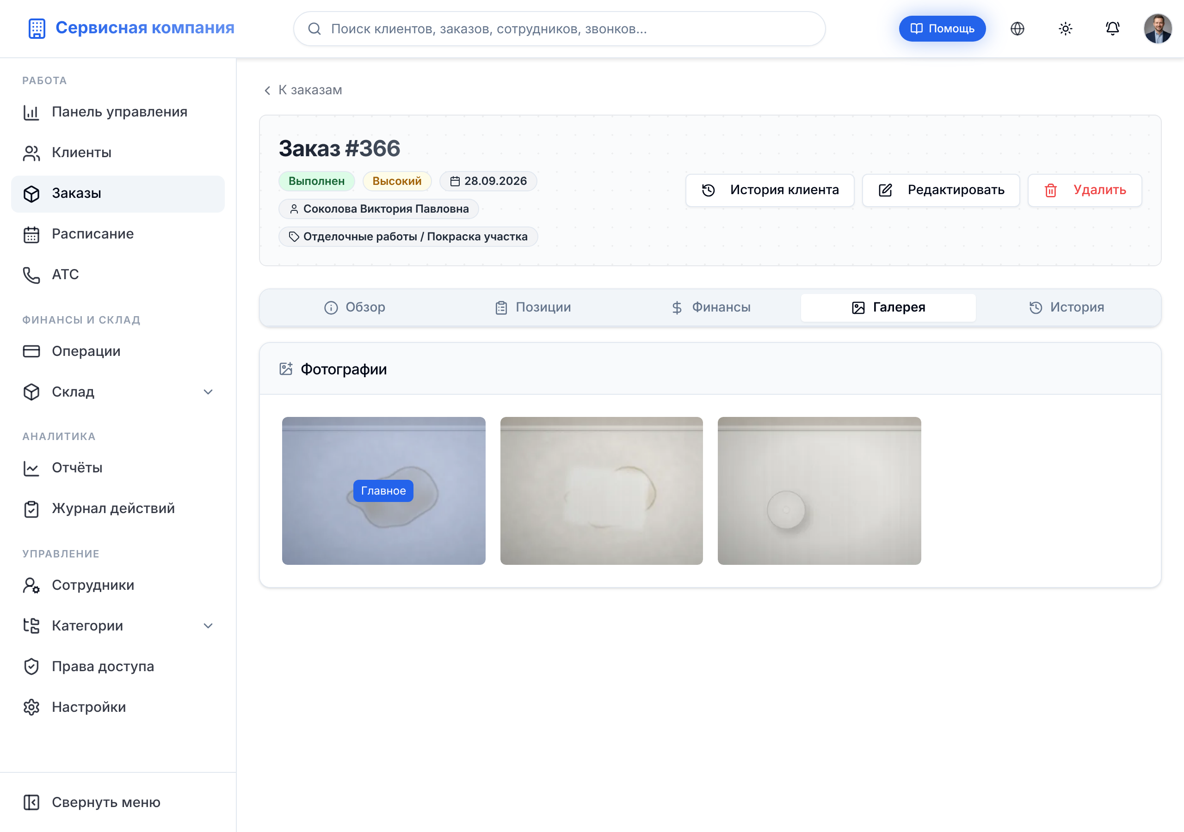Expand the Склад submenu chevron
The height and width of the screenshot is (832, 1184).
(x=208, y=392)
